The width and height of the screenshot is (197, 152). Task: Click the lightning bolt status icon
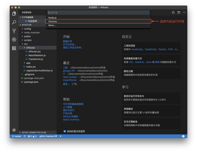pos(61,136)
